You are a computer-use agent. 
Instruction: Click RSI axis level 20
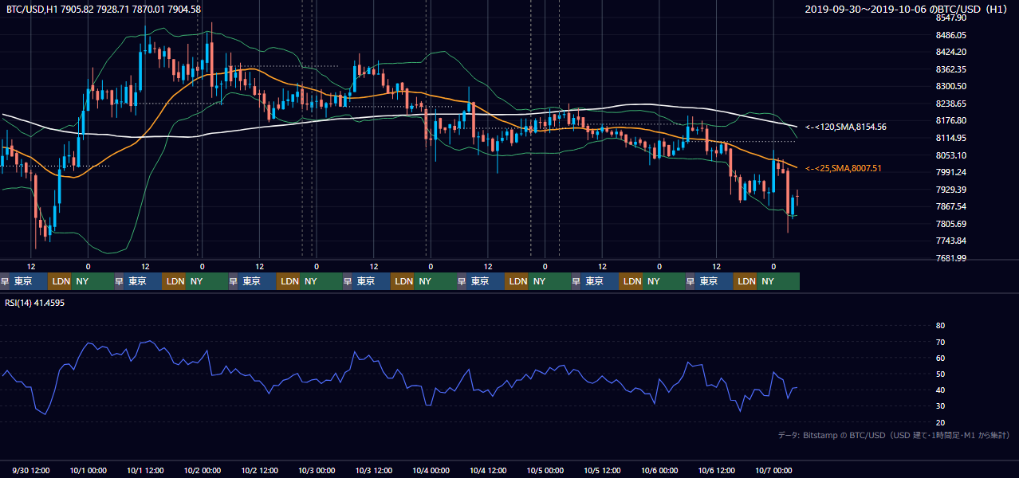(x=940, y=422)
